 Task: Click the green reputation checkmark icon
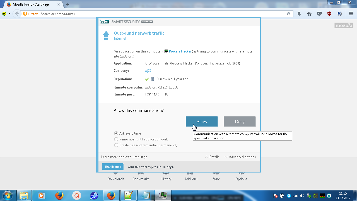(147, 79)
